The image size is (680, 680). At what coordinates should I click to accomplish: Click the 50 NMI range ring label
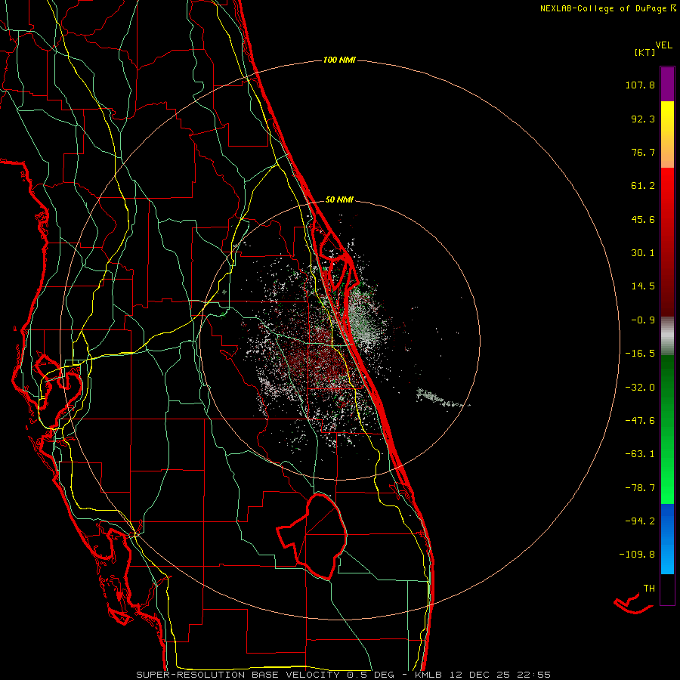pyautogui.click(x=339, y=199)
